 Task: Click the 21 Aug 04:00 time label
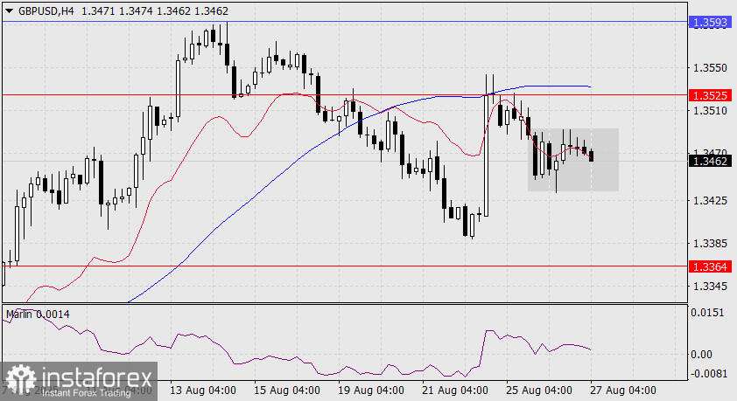click(455, 391)
